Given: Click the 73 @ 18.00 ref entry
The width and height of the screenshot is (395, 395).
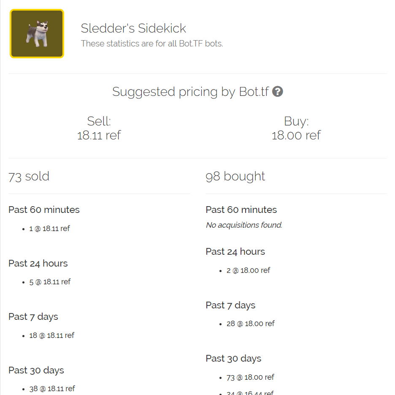Looking at the screenshot, I should coord(250,377).
